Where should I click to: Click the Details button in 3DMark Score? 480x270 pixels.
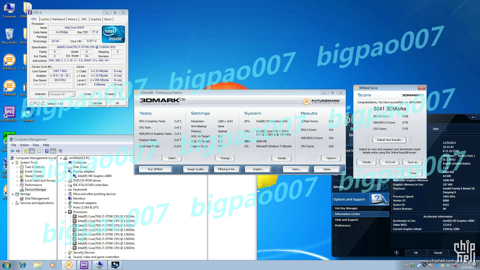click(x=367, y=162)
